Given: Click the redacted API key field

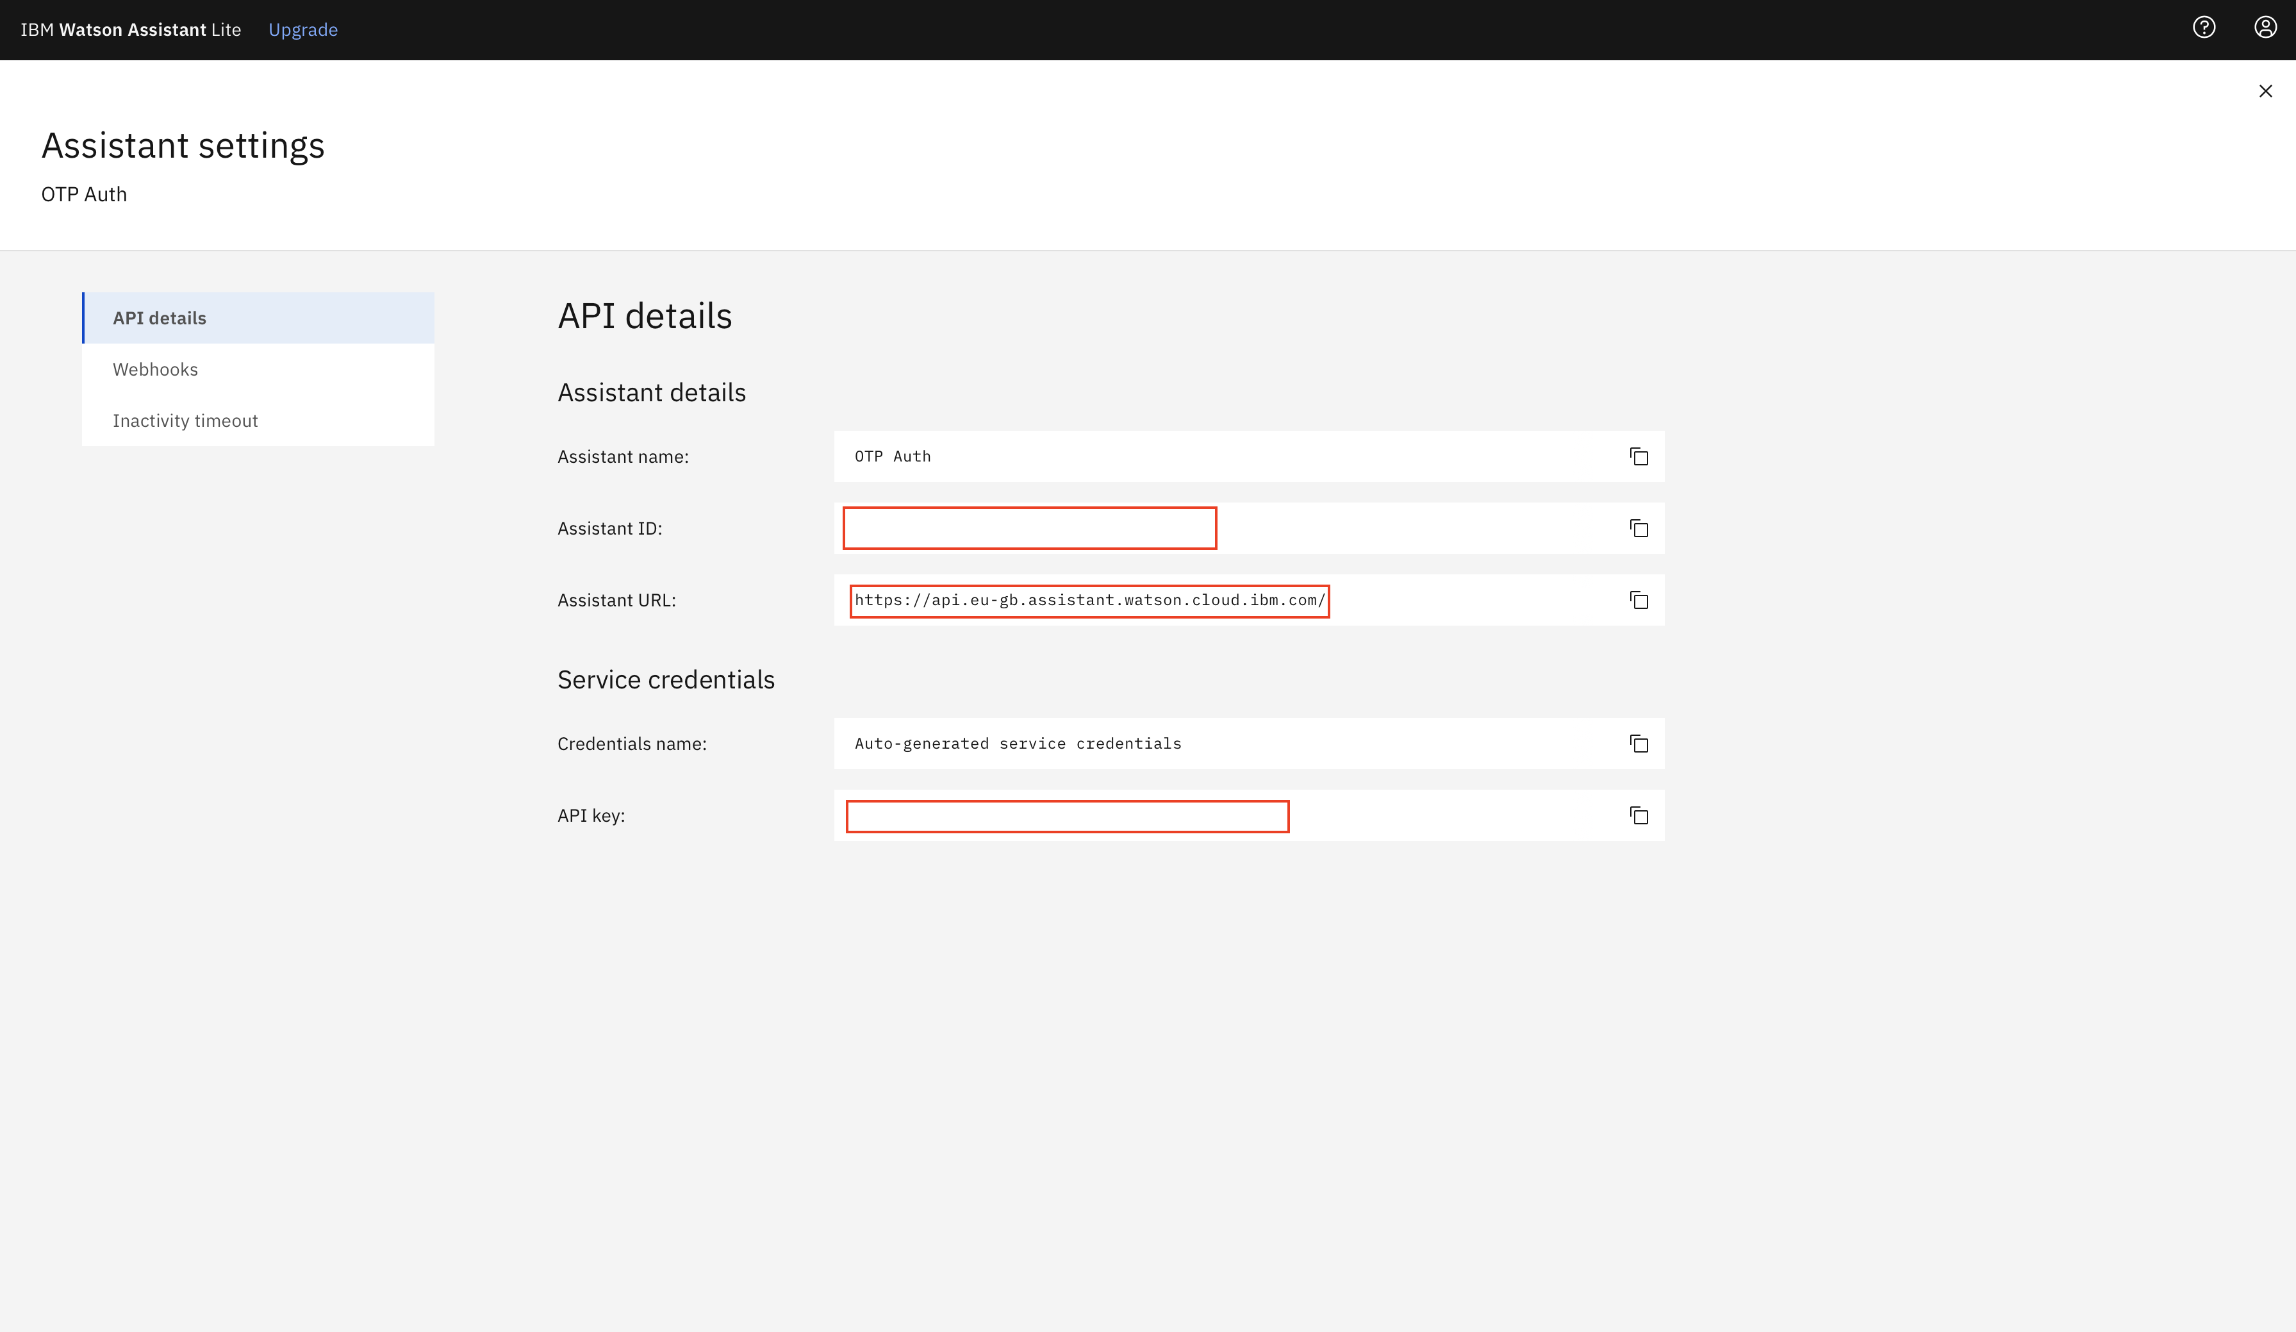Looking at the screenshot, I should 1067,815.
